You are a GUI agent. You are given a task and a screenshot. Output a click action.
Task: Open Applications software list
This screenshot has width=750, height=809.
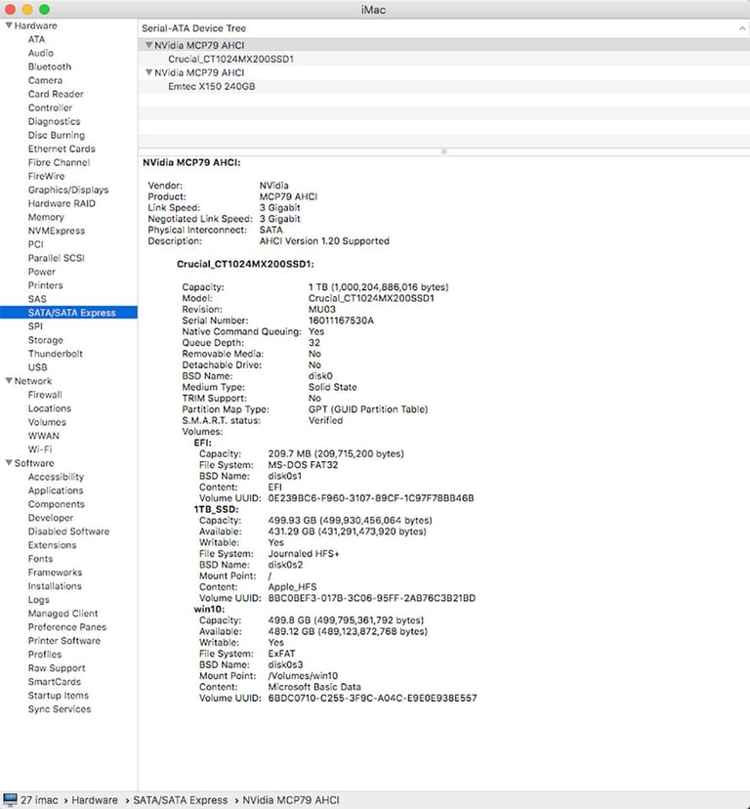56,490
